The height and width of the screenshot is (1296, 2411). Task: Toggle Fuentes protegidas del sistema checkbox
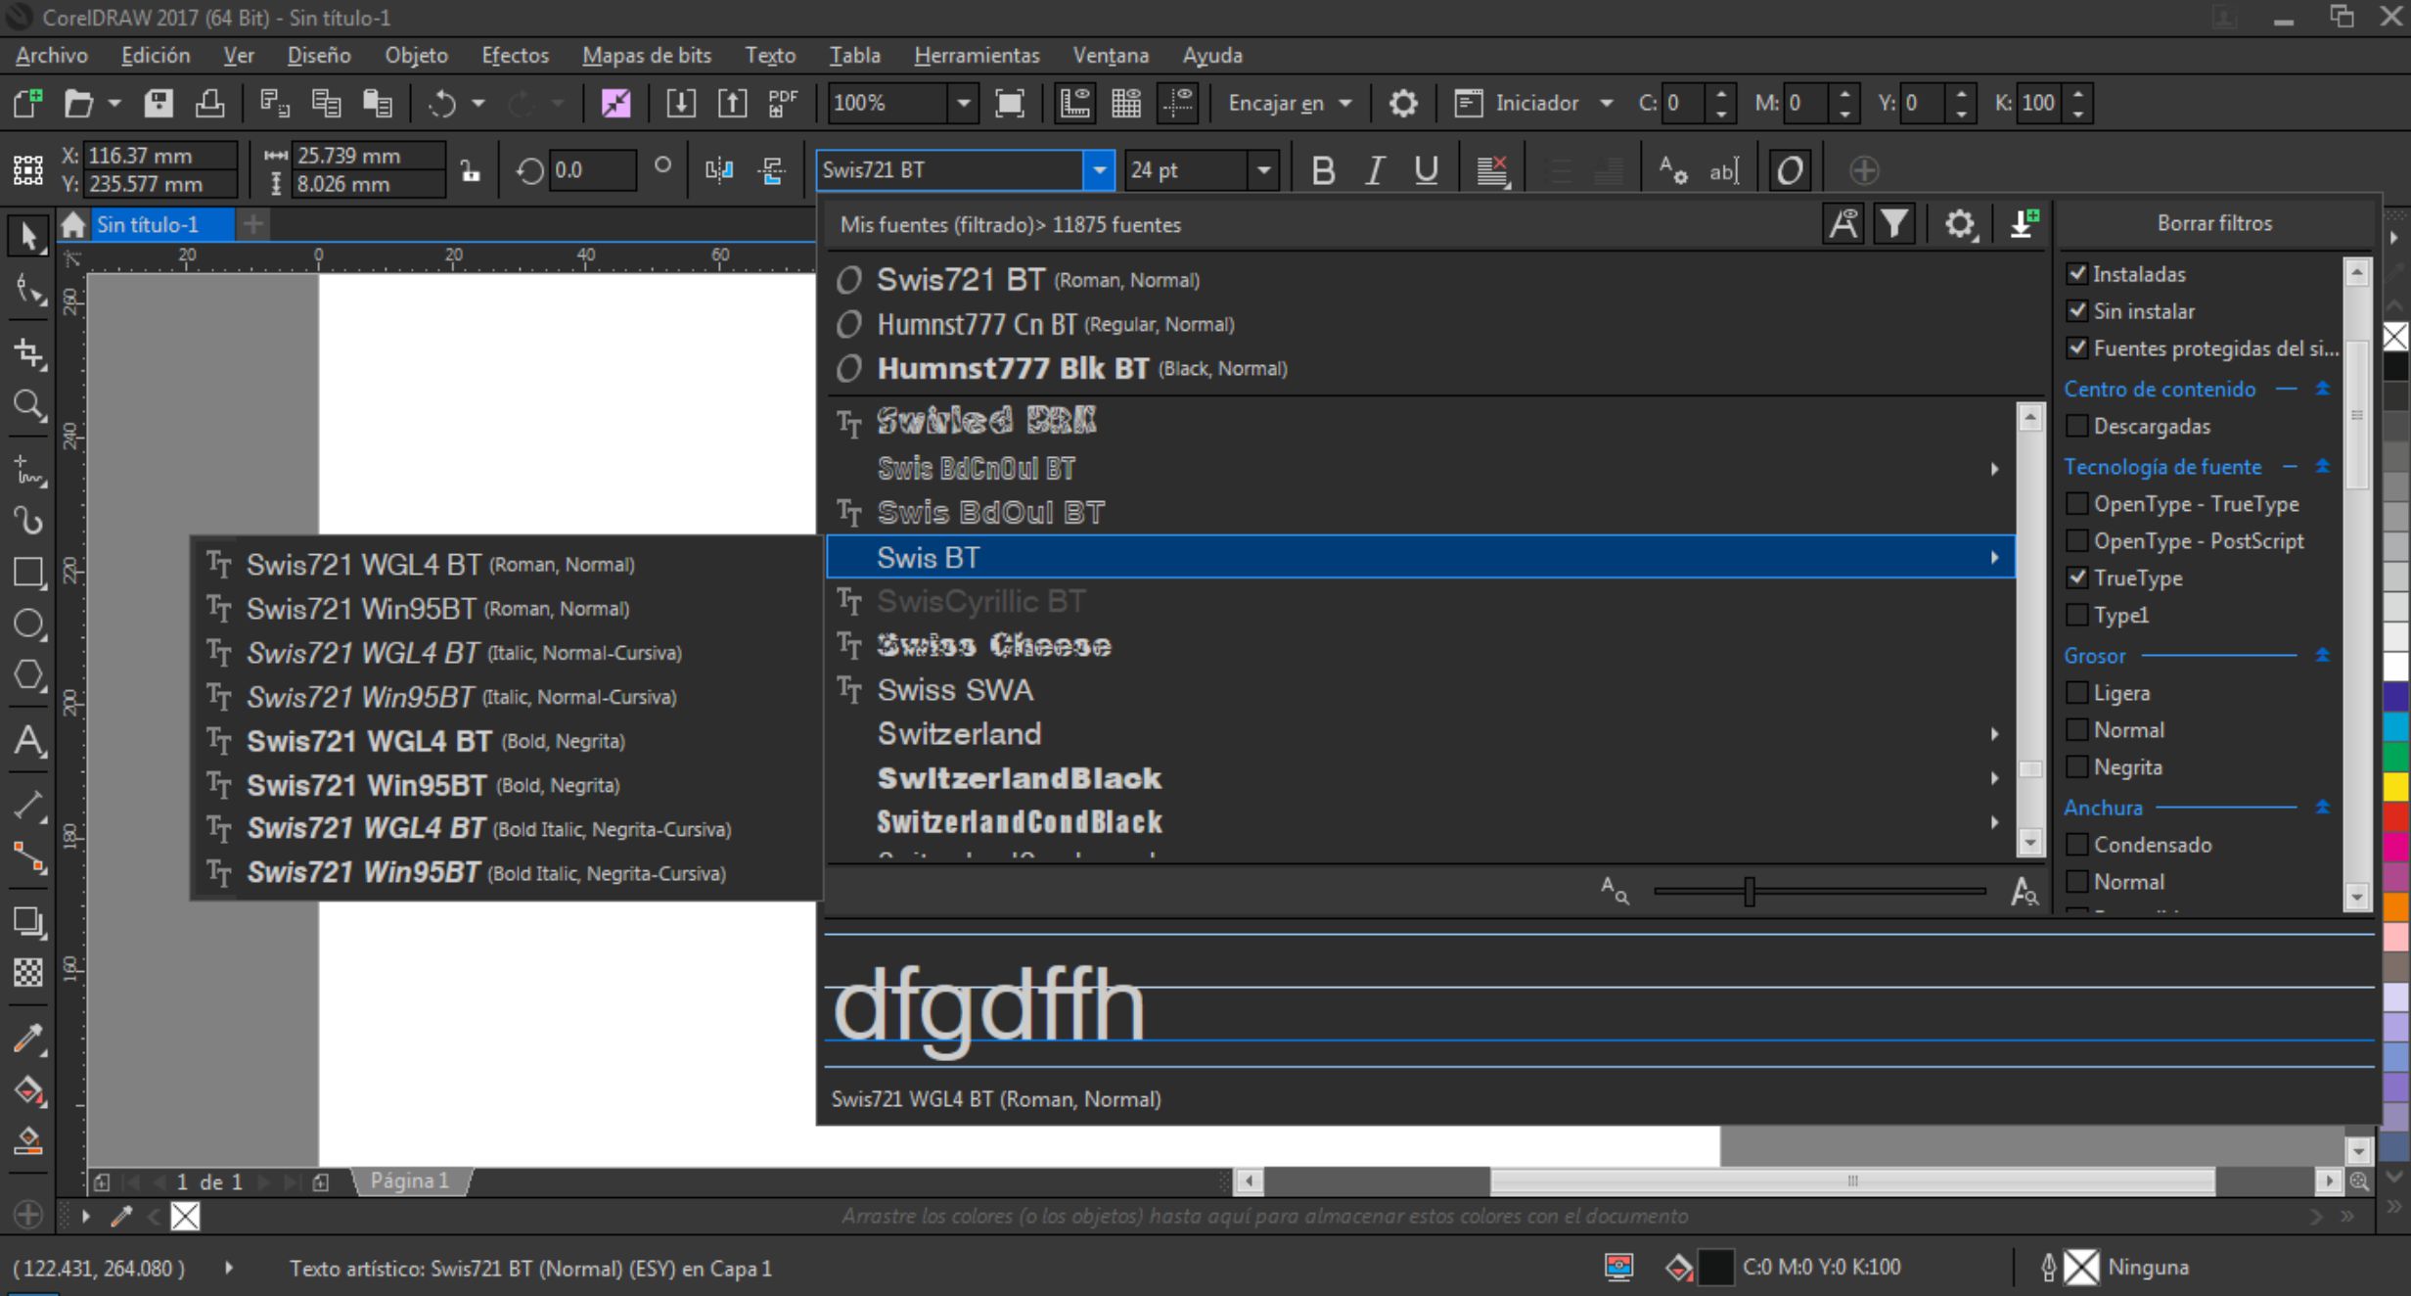2076,348
